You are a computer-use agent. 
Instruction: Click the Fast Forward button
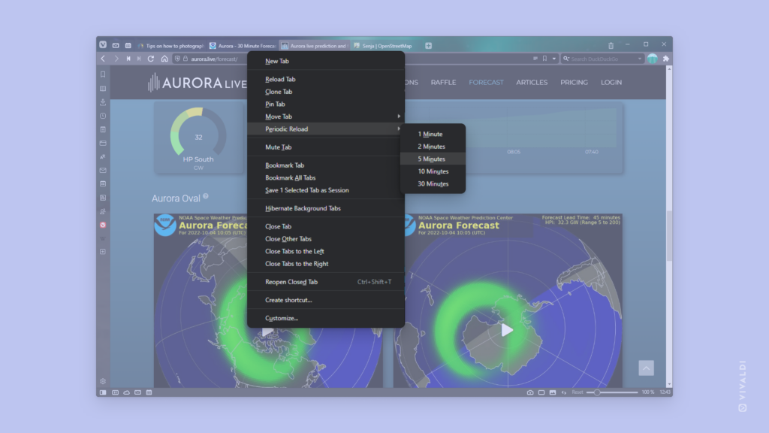[x=139, y=59]
